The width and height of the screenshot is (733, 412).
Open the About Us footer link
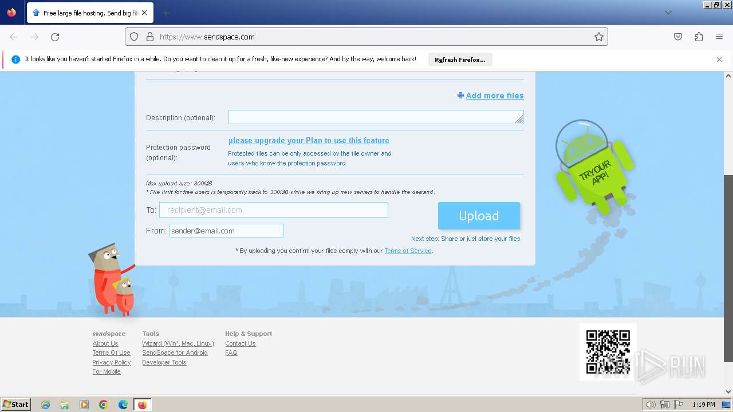tap(105, 343)
